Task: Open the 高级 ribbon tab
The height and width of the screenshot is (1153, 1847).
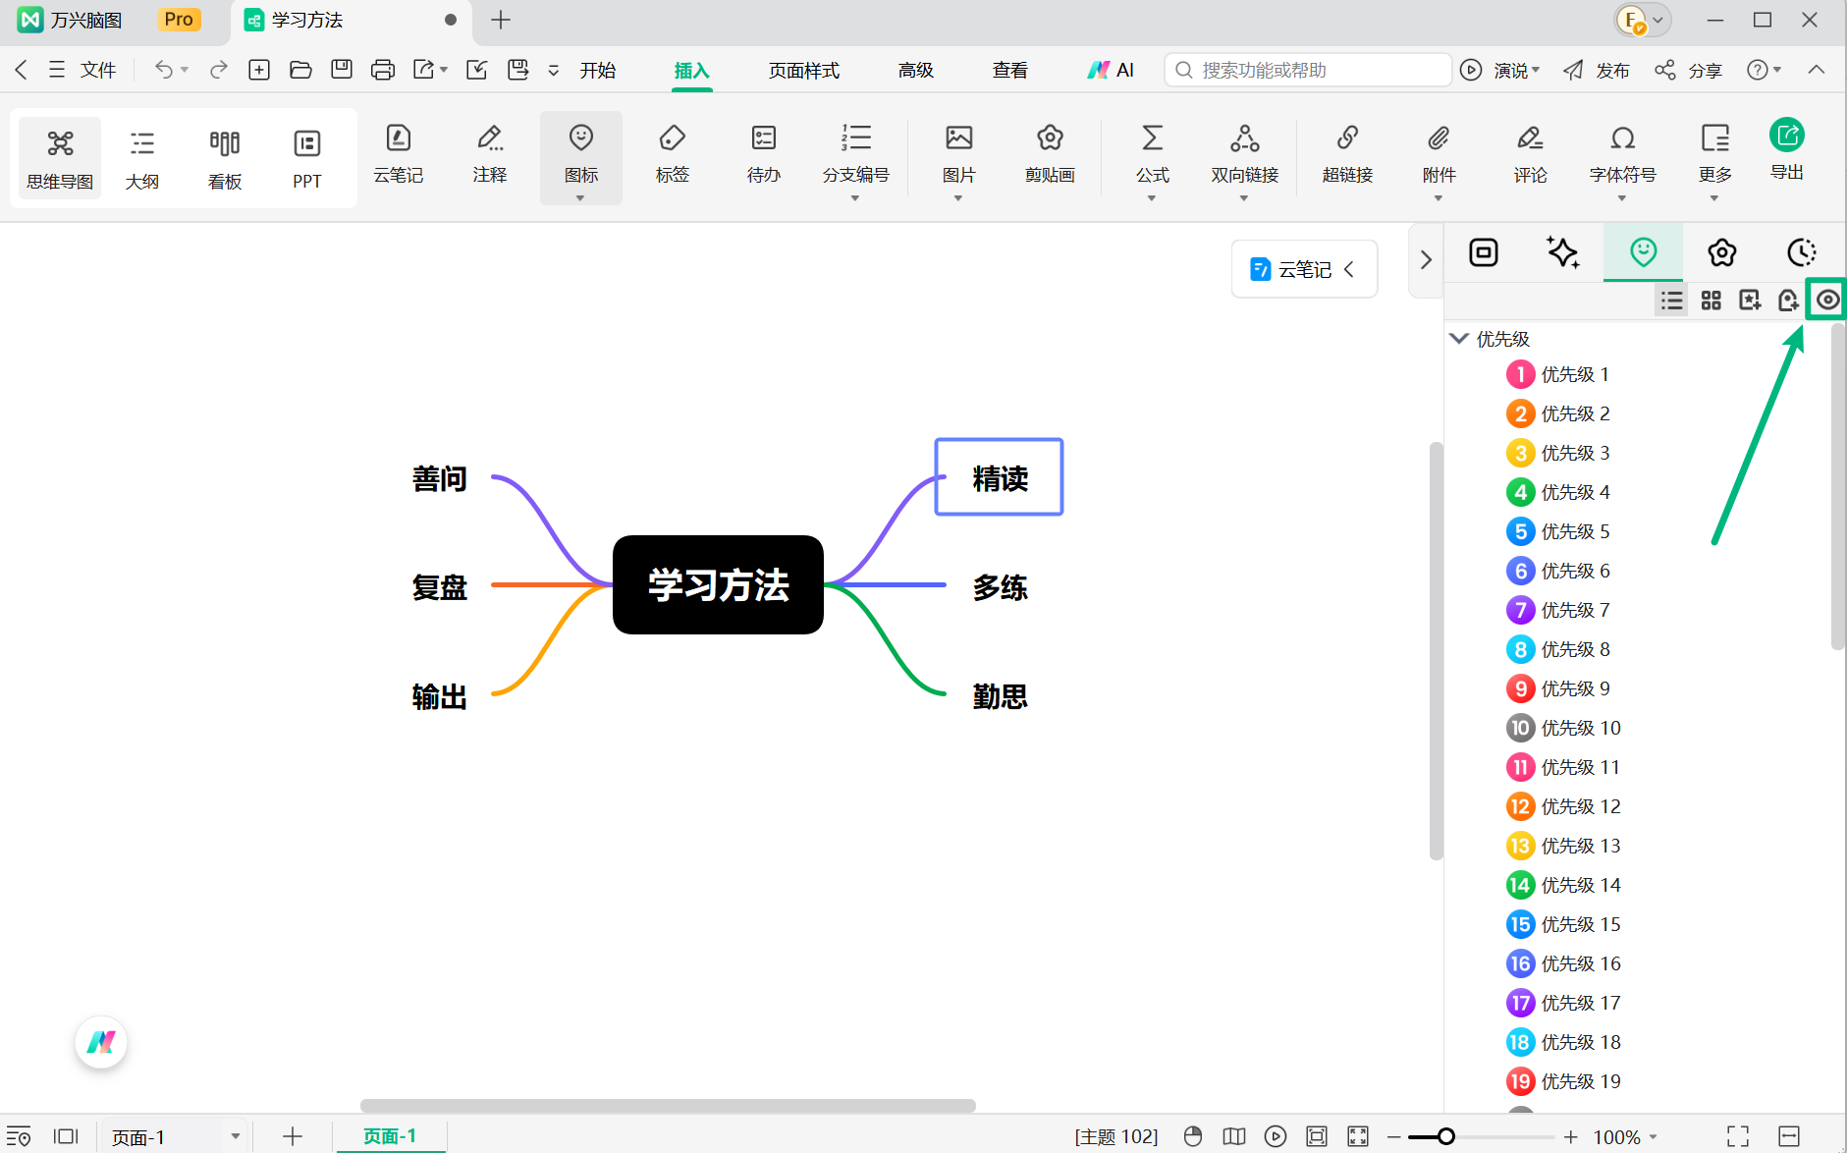Action: click(916, 70)
